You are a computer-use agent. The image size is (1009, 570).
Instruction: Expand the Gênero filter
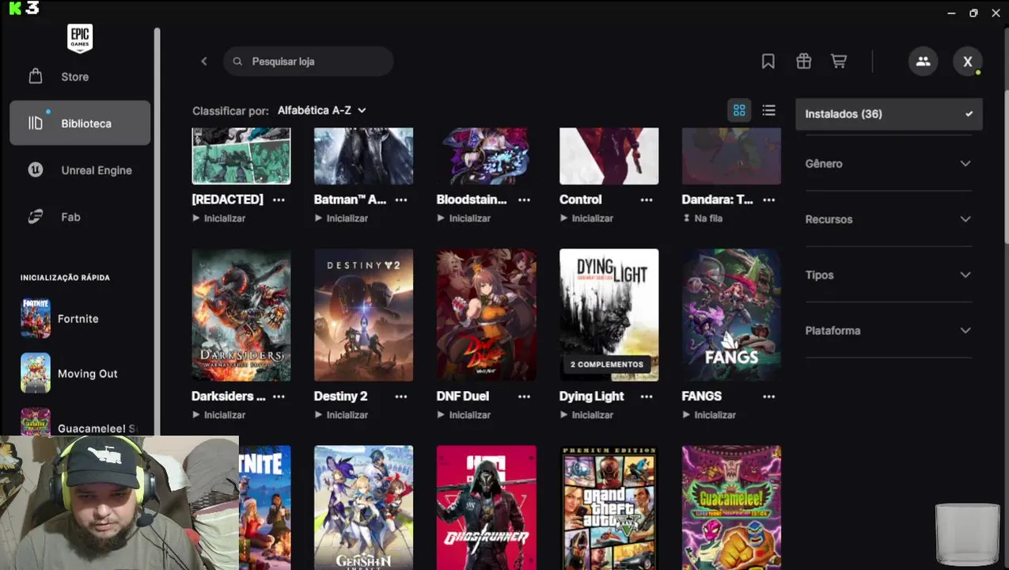(888, 163)
